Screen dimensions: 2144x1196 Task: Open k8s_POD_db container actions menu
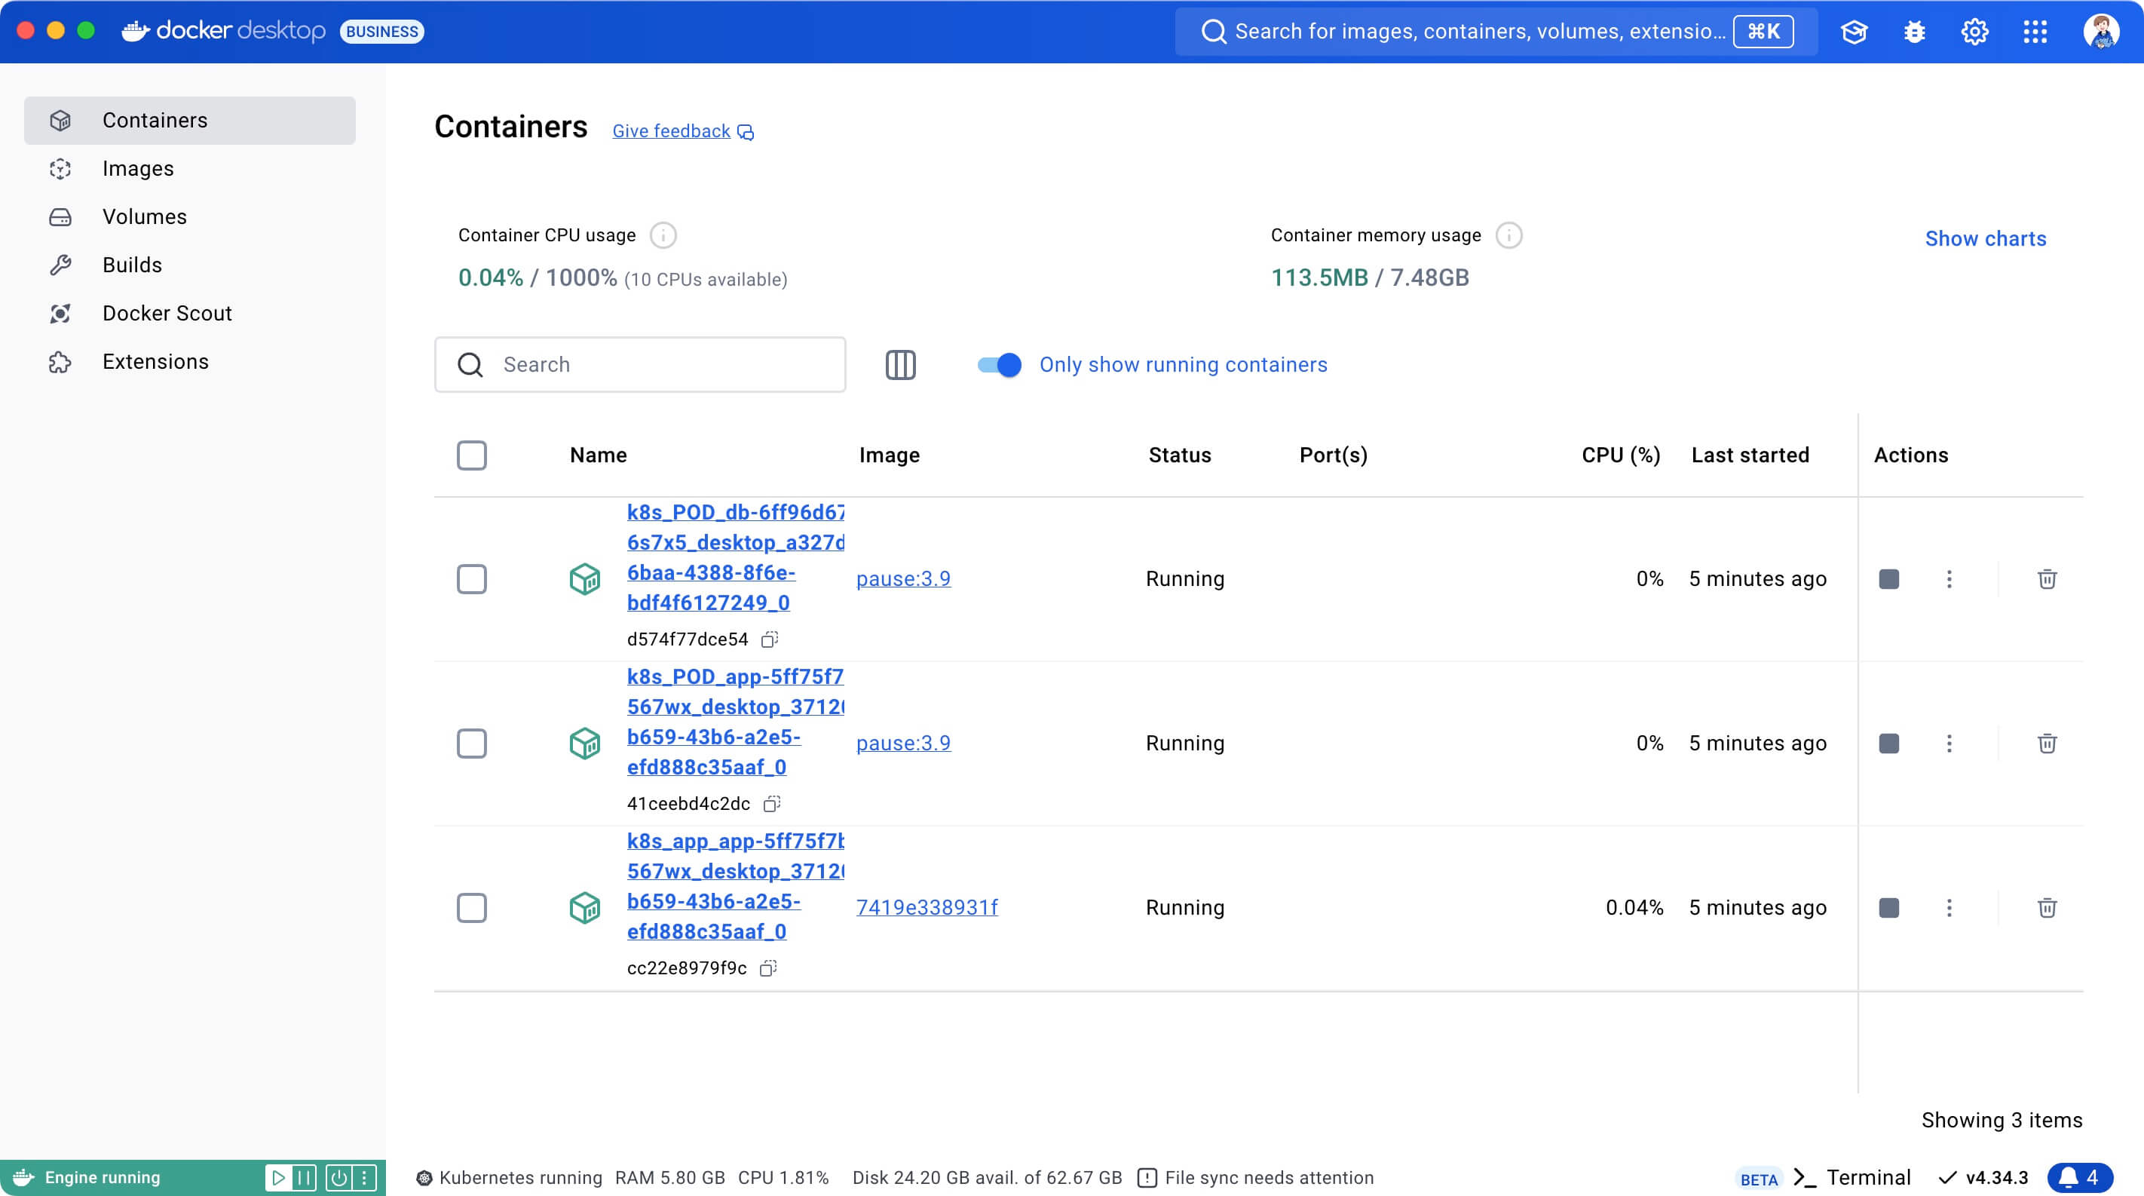(x=1946, y=579)
